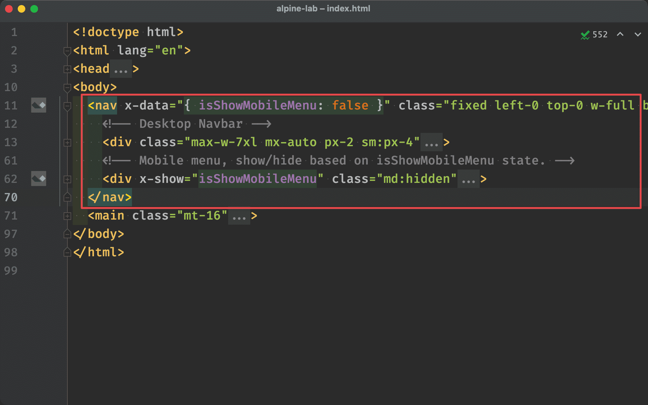Click the mt-16 class value

pos(202,216)
